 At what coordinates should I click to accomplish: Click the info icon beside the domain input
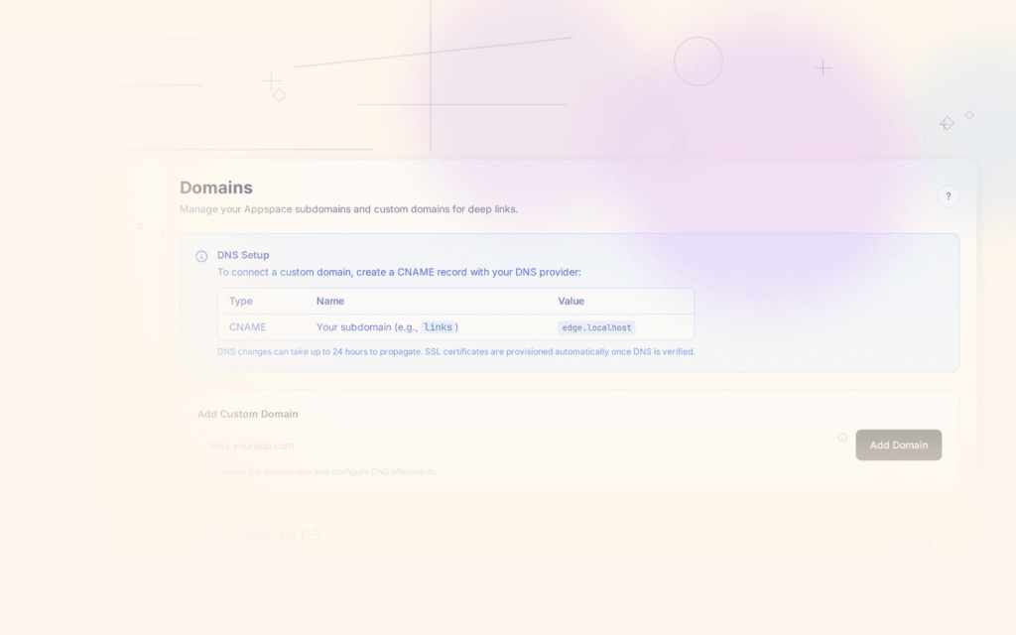842,437
